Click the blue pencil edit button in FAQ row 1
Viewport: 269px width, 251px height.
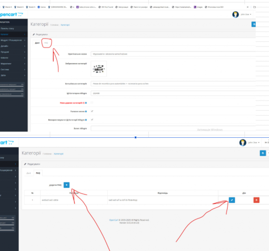tap(232, 200)
